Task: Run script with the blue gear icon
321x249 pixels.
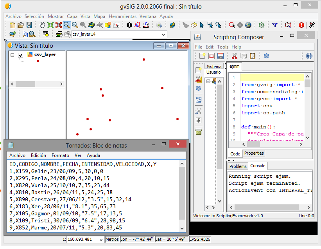Action: click(266, 56)
